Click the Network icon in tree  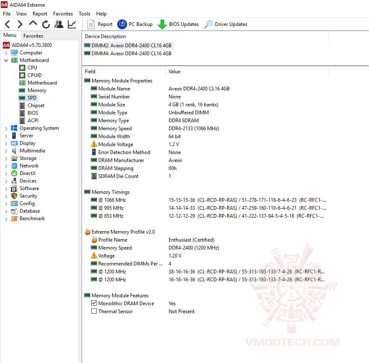(x=14, y=166)
